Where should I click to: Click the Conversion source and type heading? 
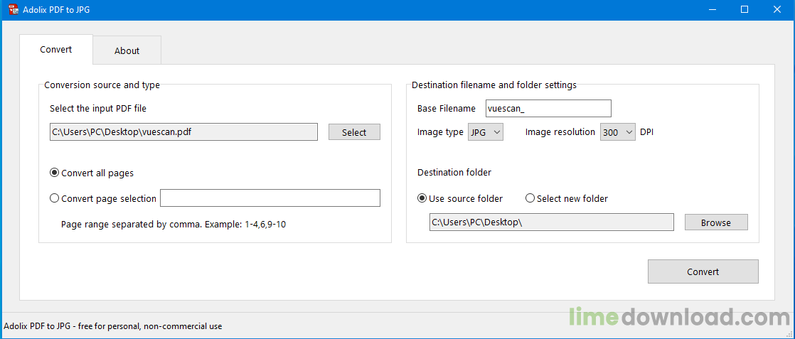tap(102, 85)
